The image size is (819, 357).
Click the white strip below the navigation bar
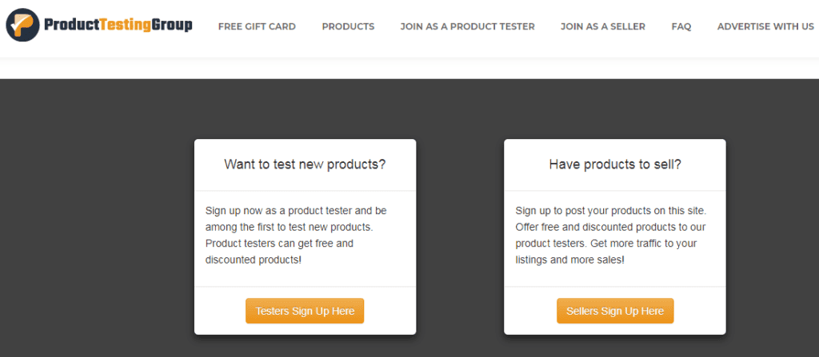pyautogui.click(x=409, y=68)
